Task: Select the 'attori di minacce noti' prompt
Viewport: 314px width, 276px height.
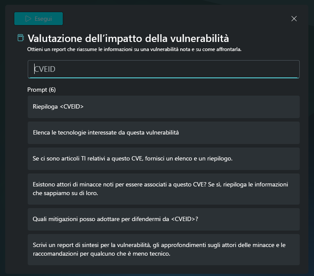Action: point(163,189)
